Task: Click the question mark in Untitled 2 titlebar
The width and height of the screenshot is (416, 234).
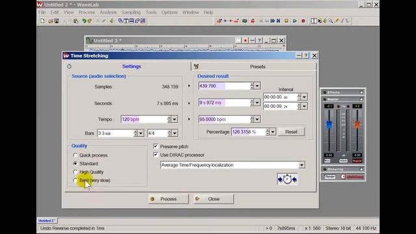Action: pos(259,40)
